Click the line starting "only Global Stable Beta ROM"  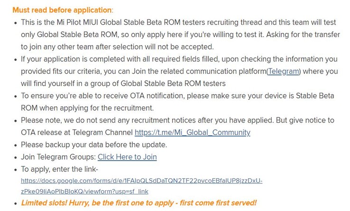point(180,35)
